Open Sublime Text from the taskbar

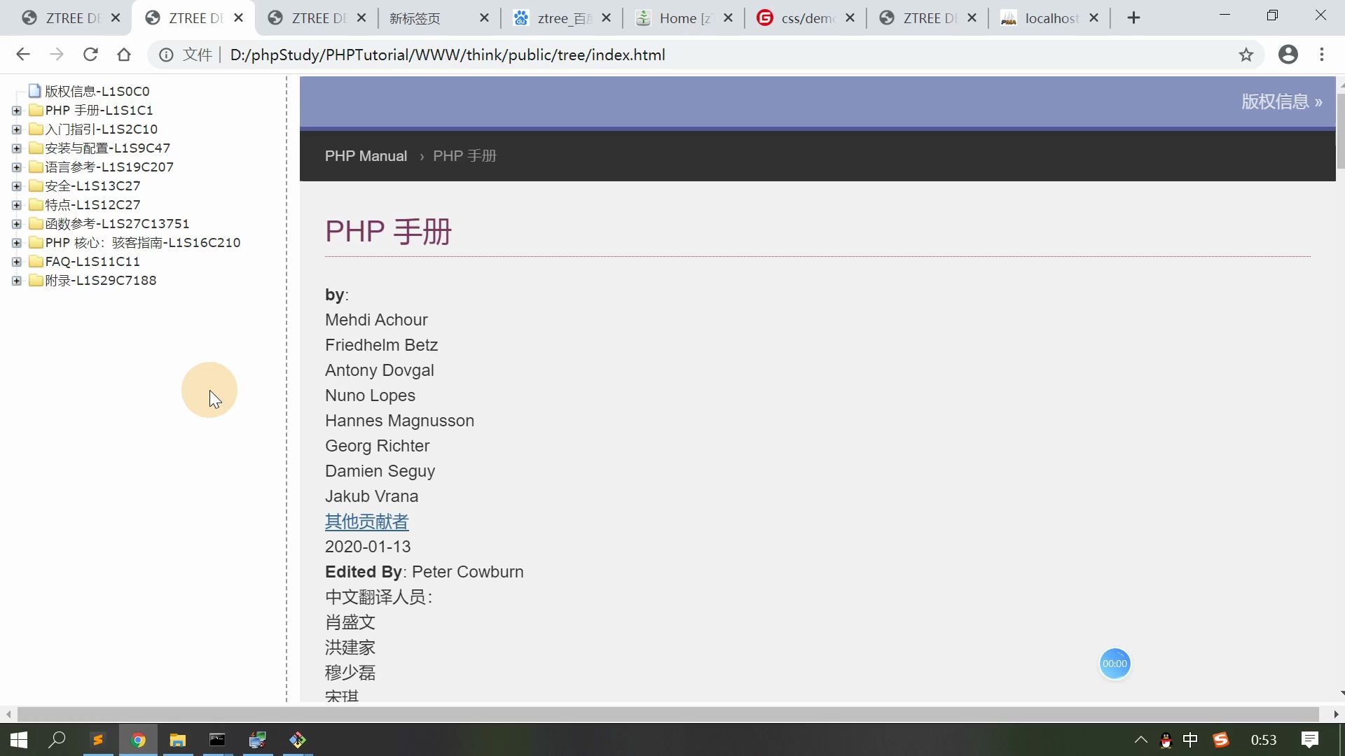(x=97, y=740)
